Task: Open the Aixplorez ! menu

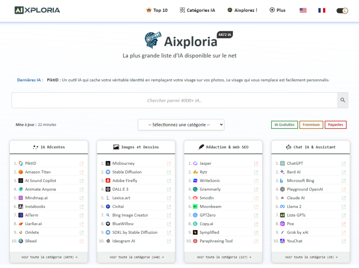Action: coord(242,10)
